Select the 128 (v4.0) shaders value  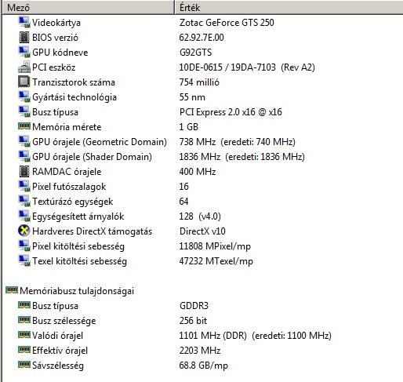pos(200,216)
